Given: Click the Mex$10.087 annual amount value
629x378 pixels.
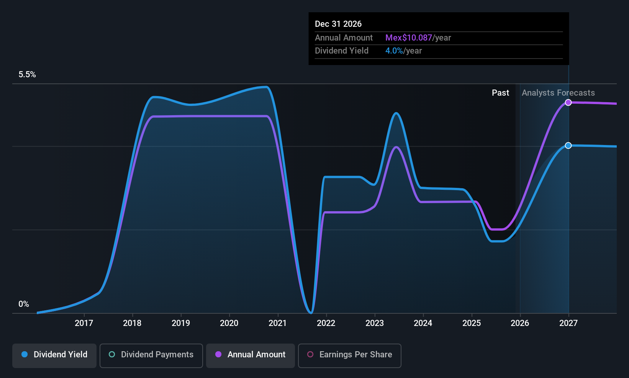Looking at the screenshot, I should (x=408, y=38).
